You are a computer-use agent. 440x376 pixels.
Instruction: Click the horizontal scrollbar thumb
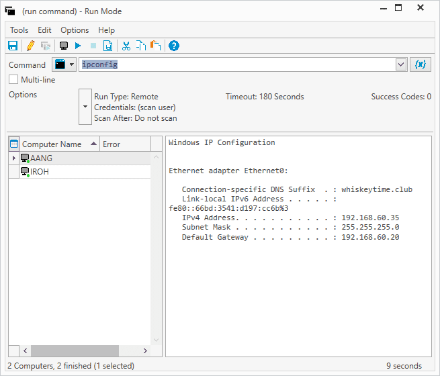point(75,350)
